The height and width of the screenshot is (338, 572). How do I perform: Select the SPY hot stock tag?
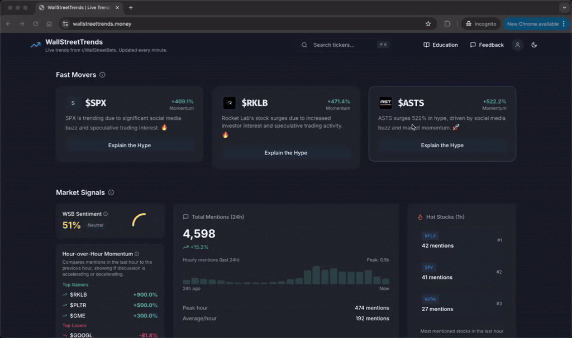click(428, 267)
